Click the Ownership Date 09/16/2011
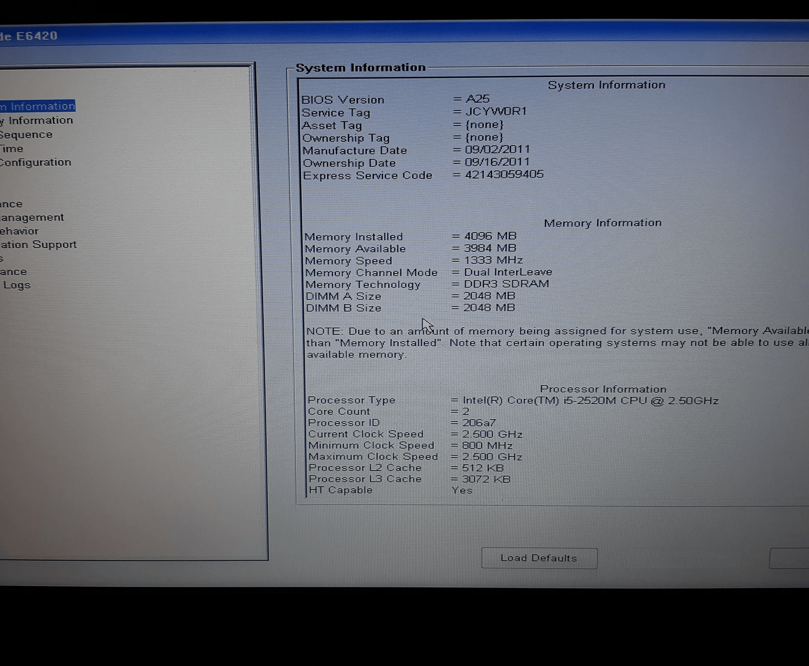809x666 pixels. (x=497, y=162)
